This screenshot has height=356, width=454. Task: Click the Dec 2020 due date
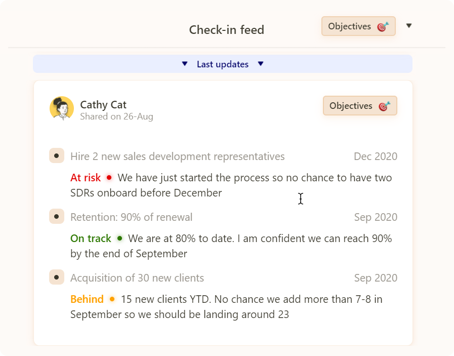click(375, 156)
